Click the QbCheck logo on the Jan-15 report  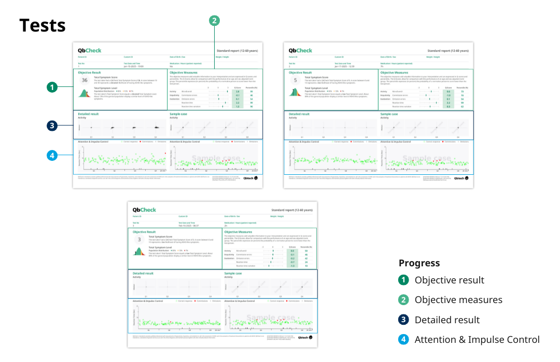coord(90,51)
